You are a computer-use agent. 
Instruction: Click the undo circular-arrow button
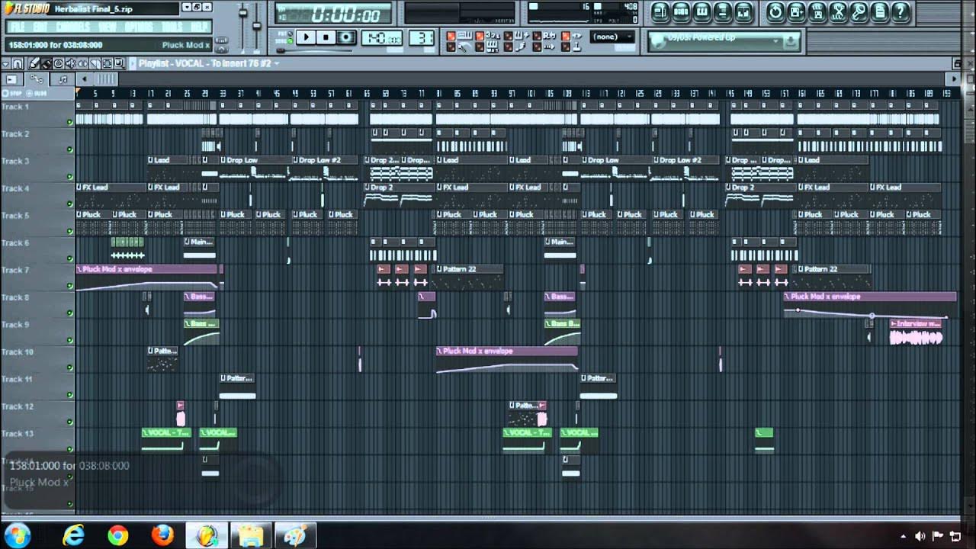(x=775, y=11)
